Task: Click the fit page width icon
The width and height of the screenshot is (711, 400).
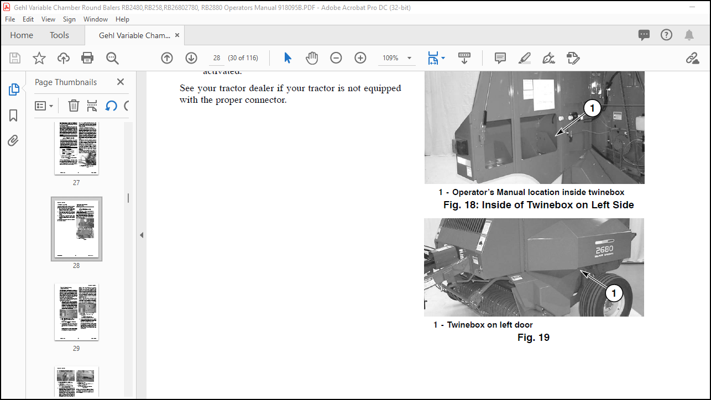Action: 433,58
